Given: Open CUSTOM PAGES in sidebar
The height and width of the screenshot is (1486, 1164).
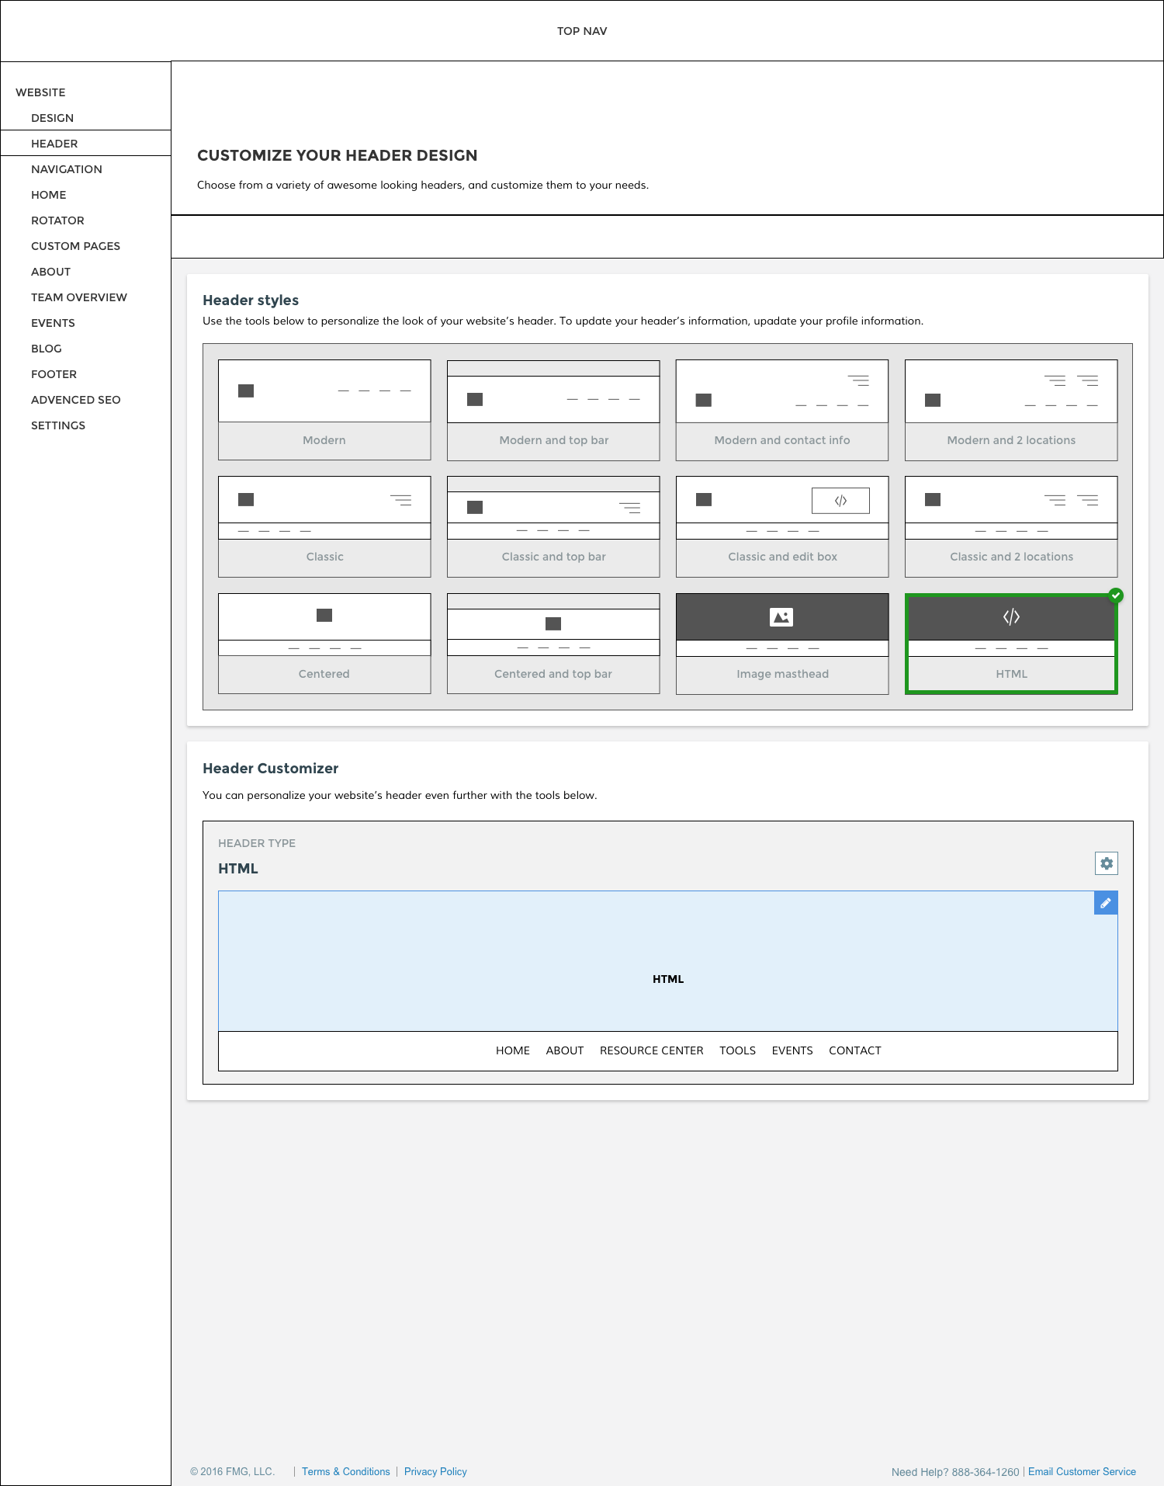Looking at the screenshot, I should coord(75,246).
